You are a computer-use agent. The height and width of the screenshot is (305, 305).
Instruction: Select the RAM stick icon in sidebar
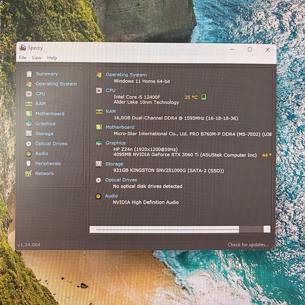29,103
